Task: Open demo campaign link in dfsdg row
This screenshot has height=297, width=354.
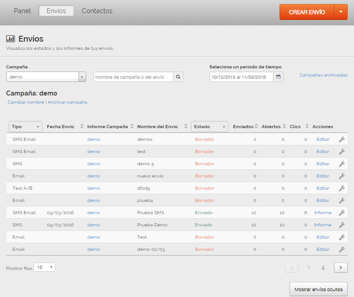Action: [93, 188]
